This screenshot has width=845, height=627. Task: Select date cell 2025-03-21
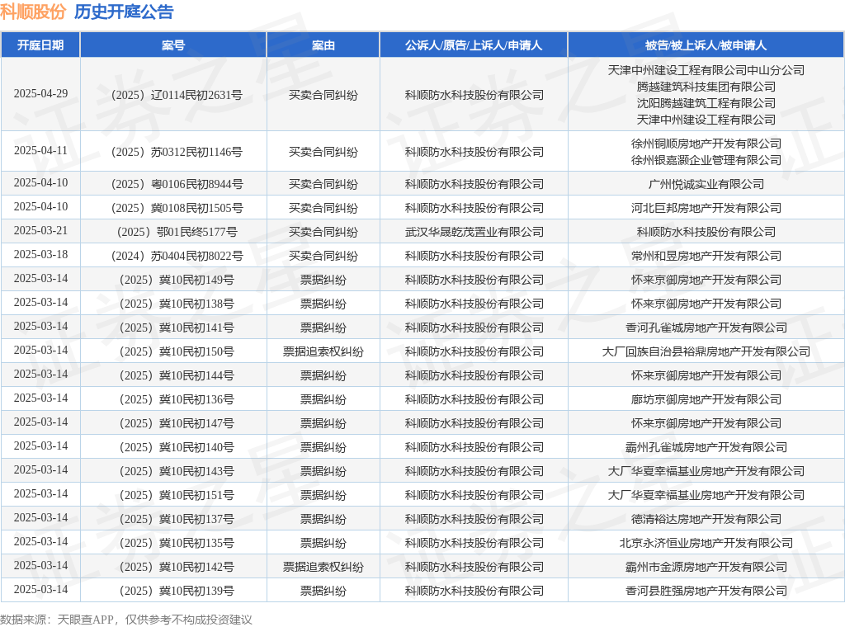(41, 230)
